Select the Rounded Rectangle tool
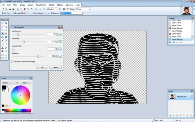Screen dimensions: 195x122 6,55
